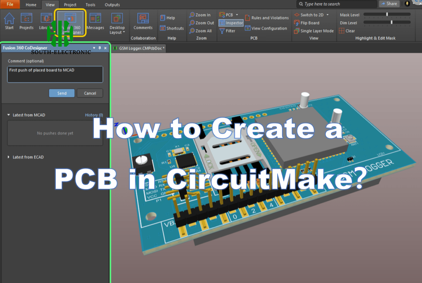This screenshot has width=422, height=283.
Task: Zoom In on the board
Action: click(x=200, y=15)
